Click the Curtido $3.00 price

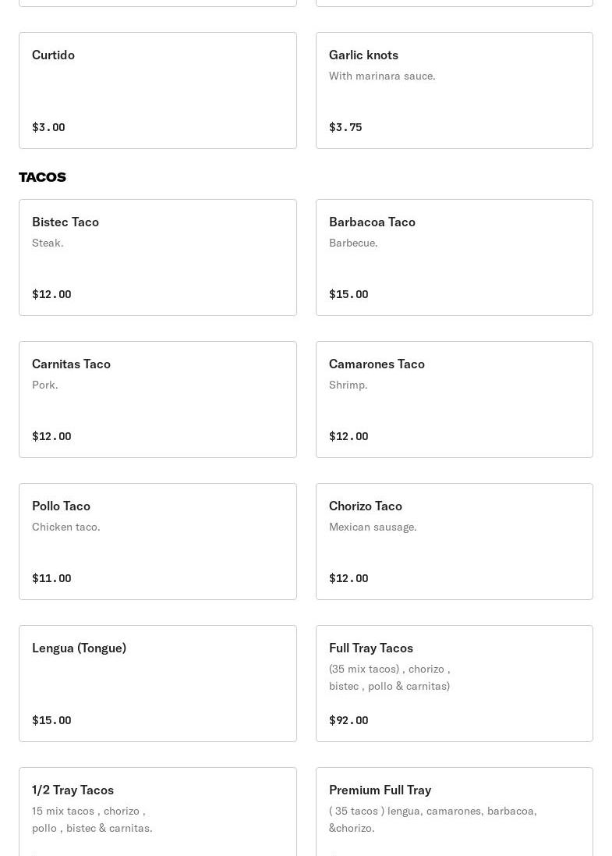(48, 127)
